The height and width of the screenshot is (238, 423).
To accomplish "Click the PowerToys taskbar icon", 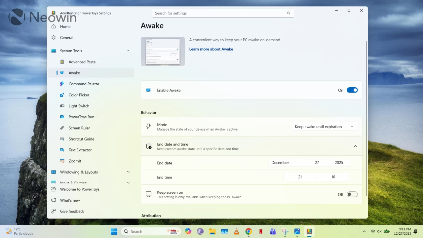I will click(x=309, y=231).
